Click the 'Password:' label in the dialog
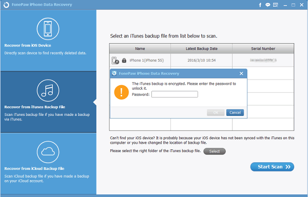The image size is (308, 197). (x=141, y=94)
